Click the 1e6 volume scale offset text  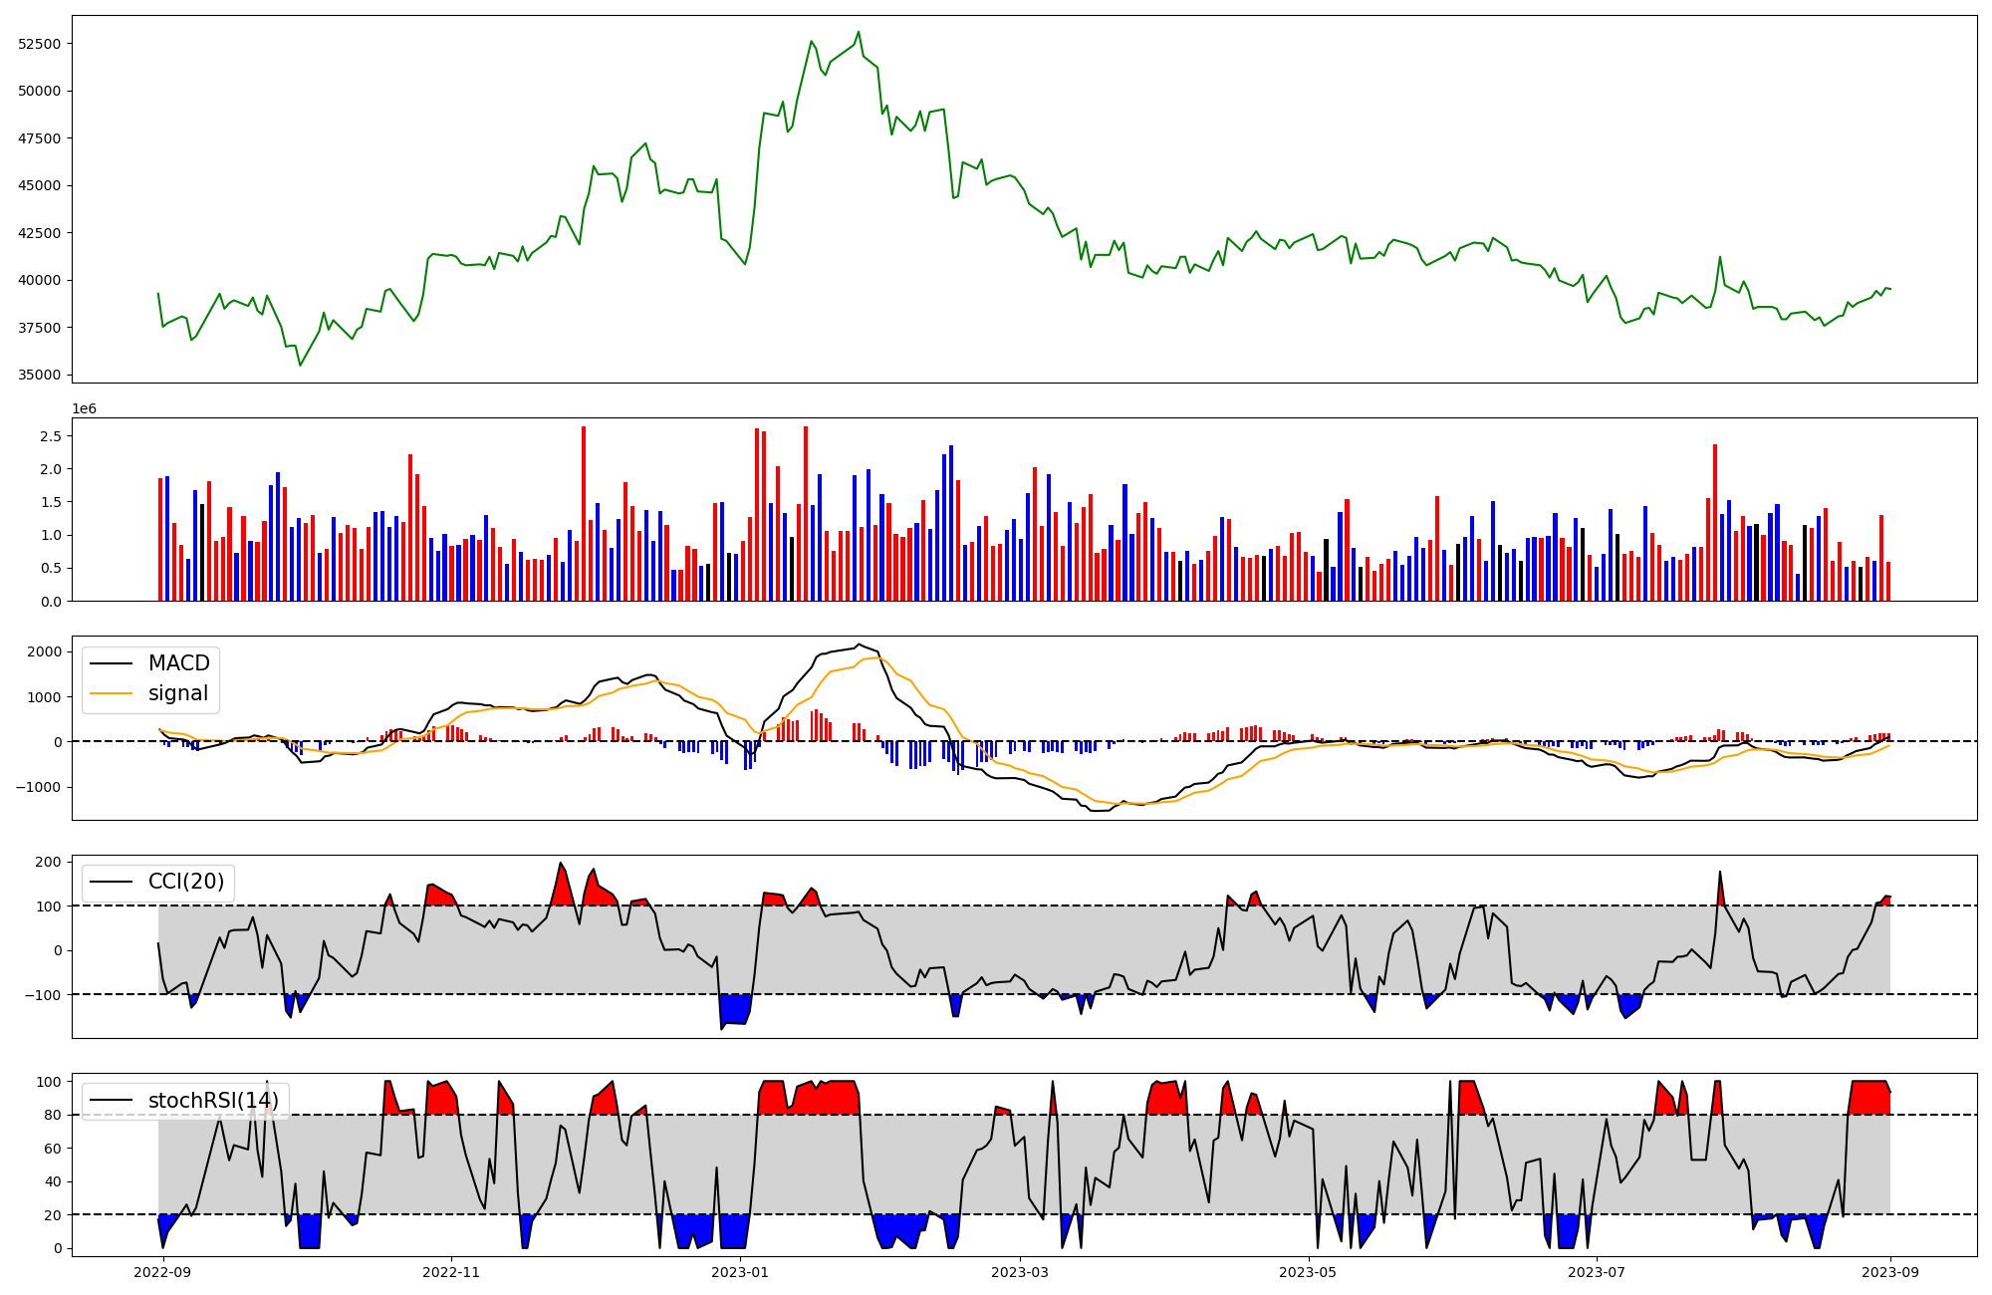[x=84, y=408]
